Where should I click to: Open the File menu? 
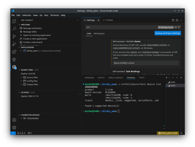(x=13, y=15)
